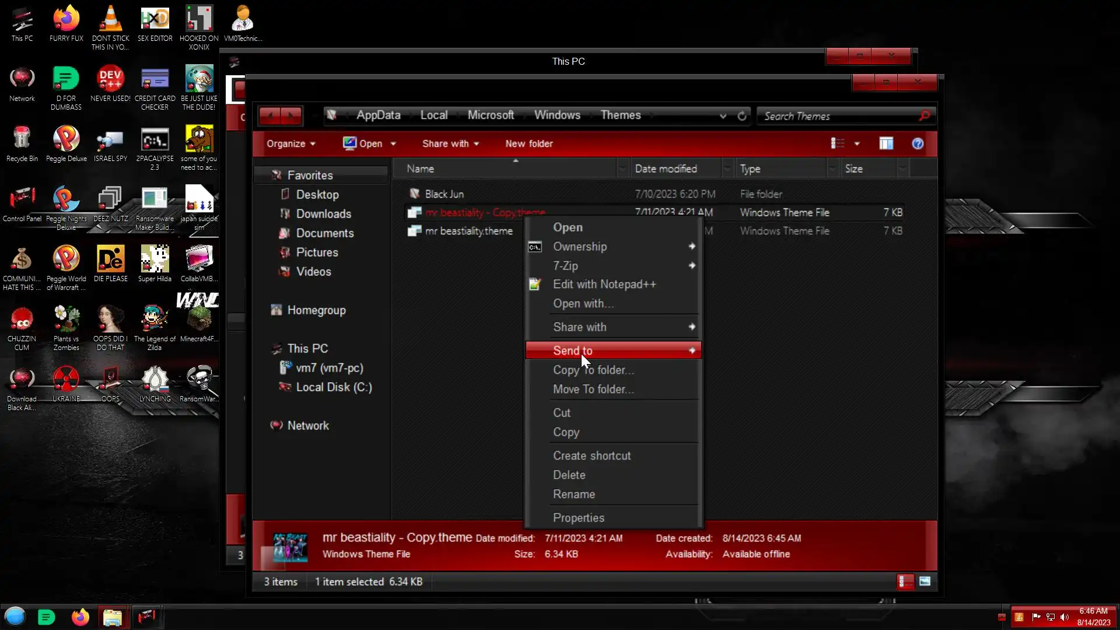Open the view options dropdown arrow
Image resolution: width=1120 pixels, height=630 pixels.
coord(857,143)
